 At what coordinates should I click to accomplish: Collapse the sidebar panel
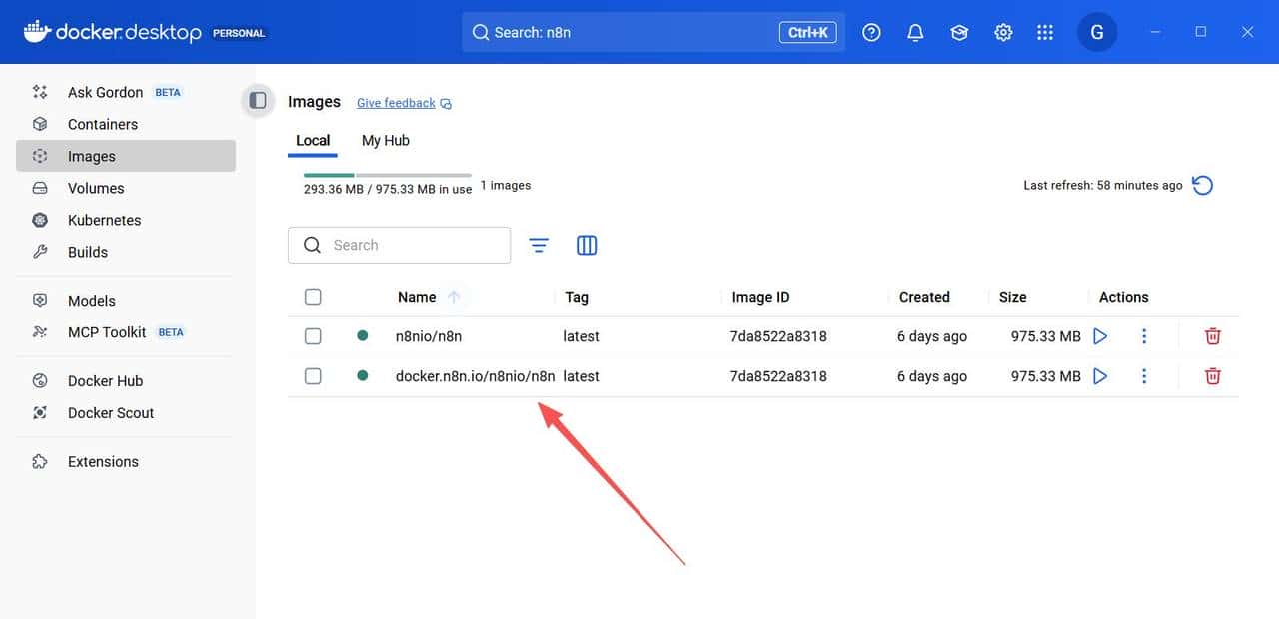click(258, 100)
